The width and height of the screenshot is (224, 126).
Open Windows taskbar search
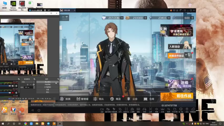point(8,123)
